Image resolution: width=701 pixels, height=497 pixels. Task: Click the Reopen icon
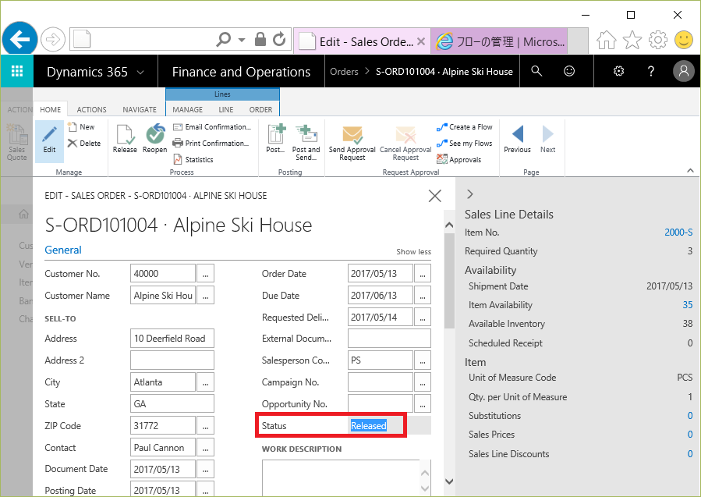(154, 139)
